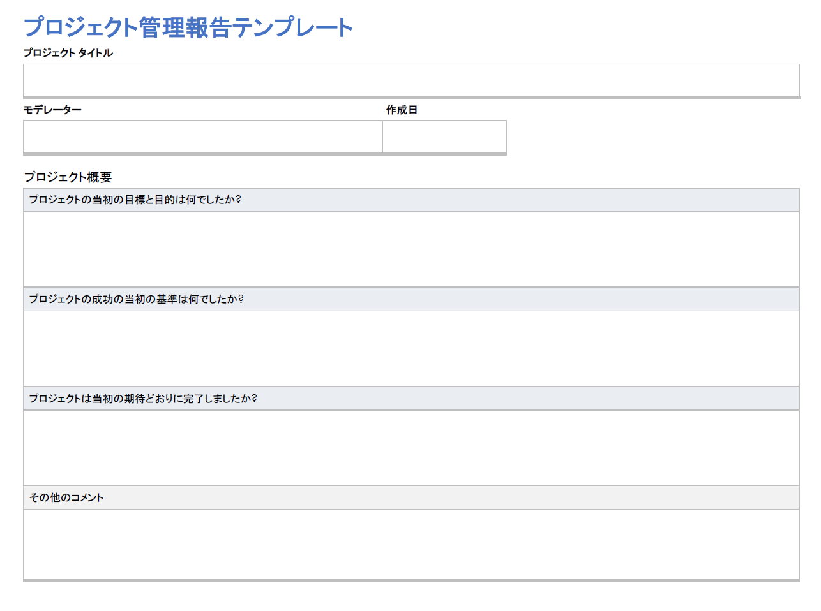
Task: Select the title プロジェクト管理報告テンプレート
Action: [188, 27]
